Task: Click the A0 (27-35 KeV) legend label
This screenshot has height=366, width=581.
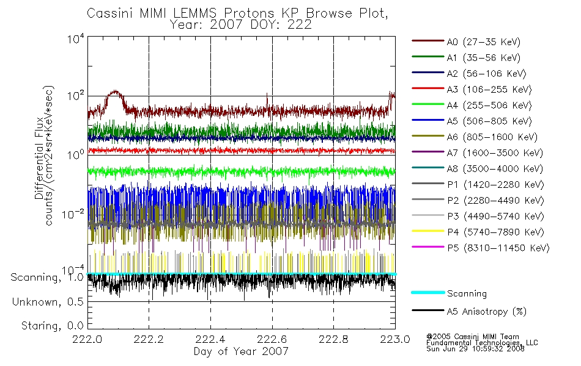Action: coord(484,42)
